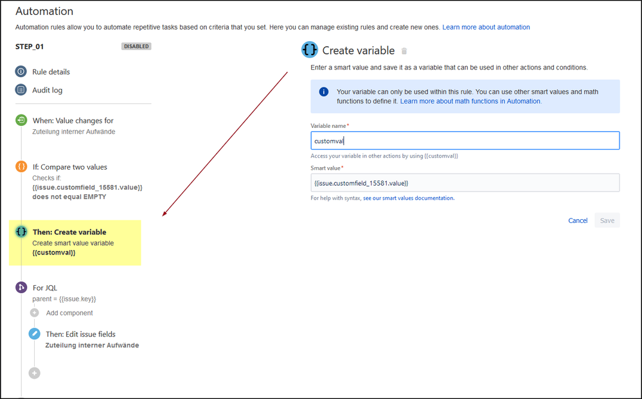Open Rule details
This screenshot has width=642, height=399.
click(x=51, y=71)
